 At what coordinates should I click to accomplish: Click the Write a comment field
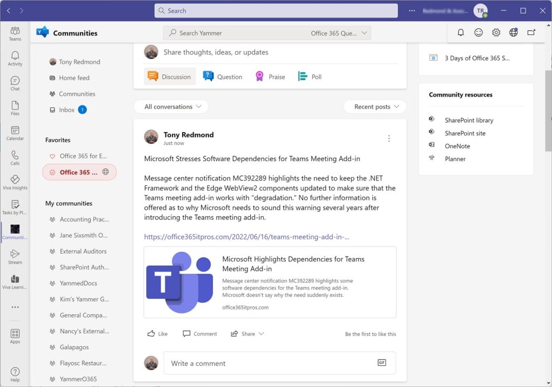[280, 363]
